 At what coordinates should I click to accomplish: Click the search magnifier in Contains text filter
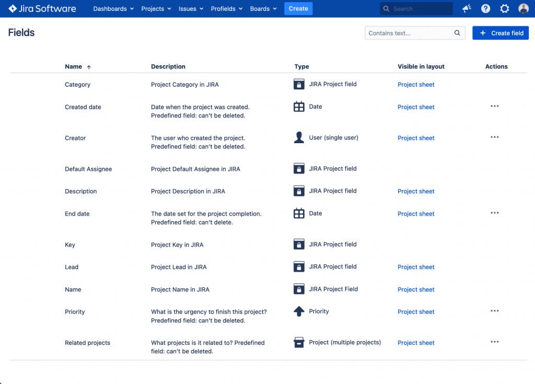(457, 33)
